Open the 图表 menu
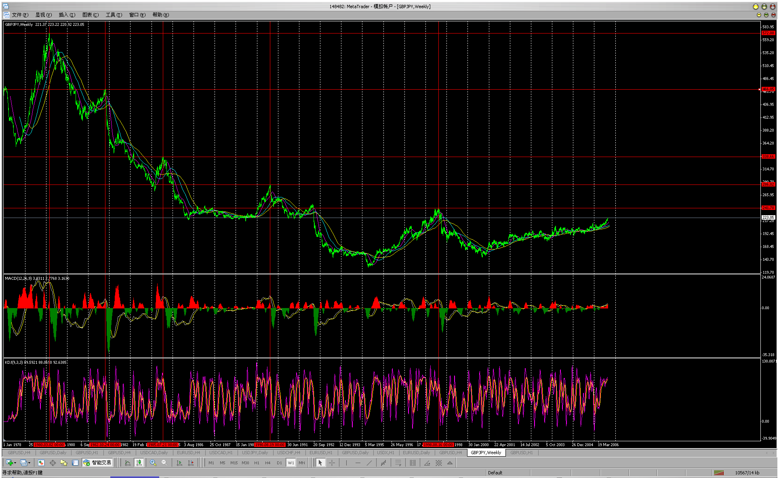 pyautogui.click(x=90, y=15)
